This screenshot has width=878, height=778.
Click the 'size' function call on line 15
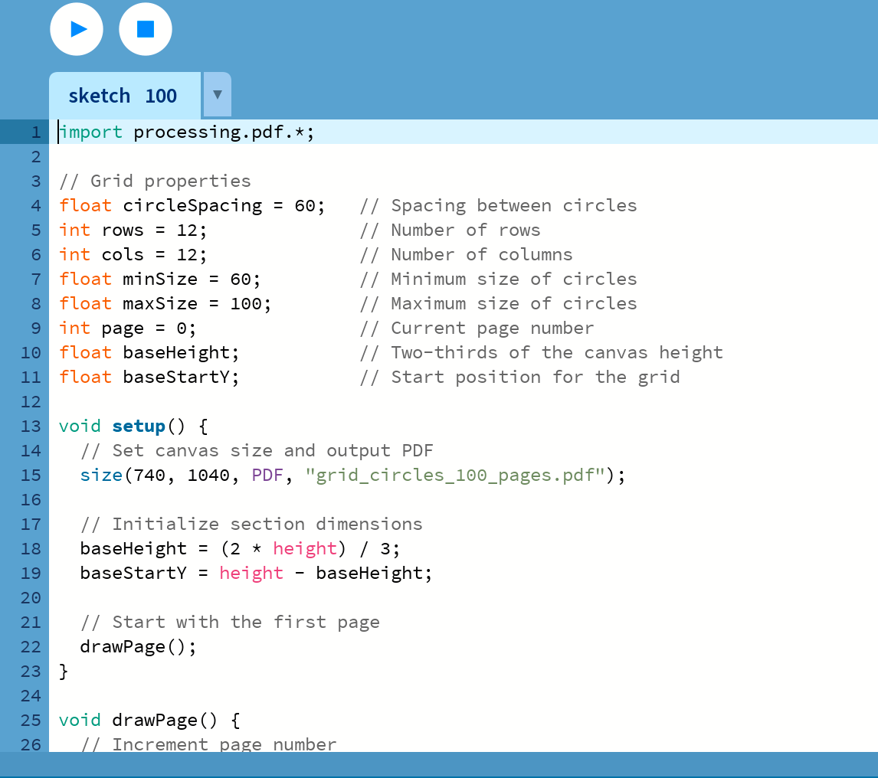(x=101, y=476)
